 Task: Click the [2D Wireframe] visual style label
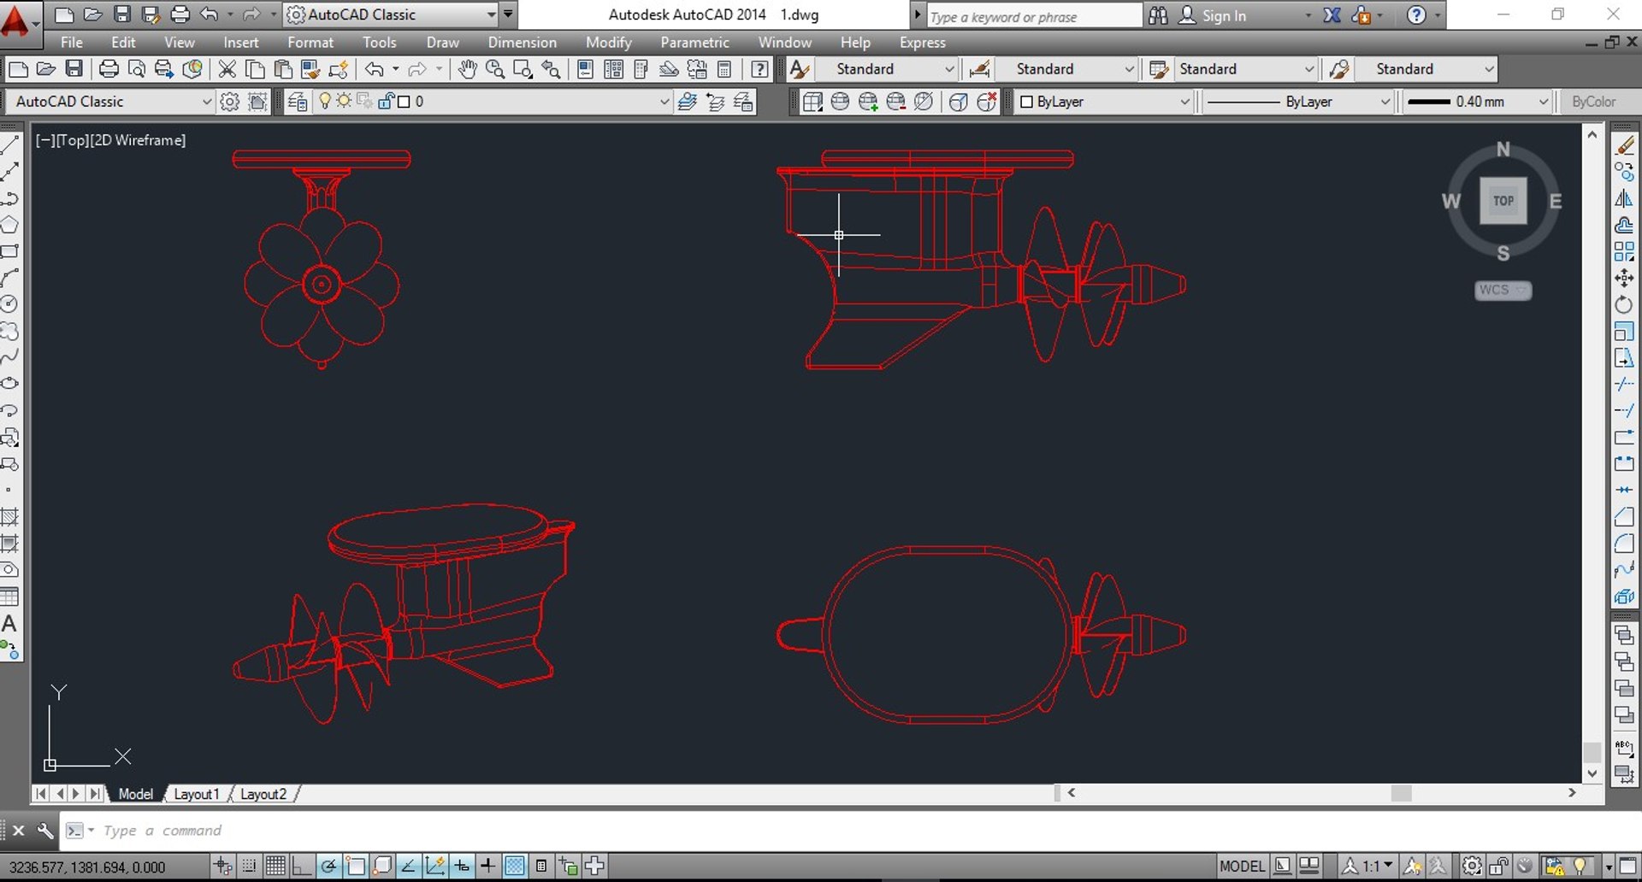138,140
